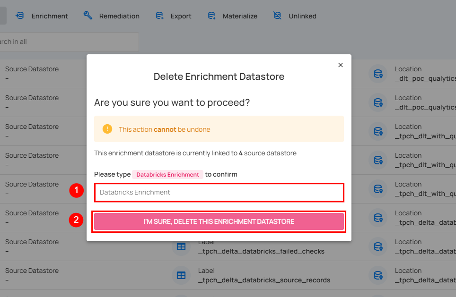Open the Enrichment tab
Viewport: 456px width, 297px height.
[x=41, y=16]
